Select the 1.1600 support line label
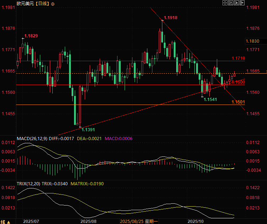The image size is (267, 224). coord(239,82)
